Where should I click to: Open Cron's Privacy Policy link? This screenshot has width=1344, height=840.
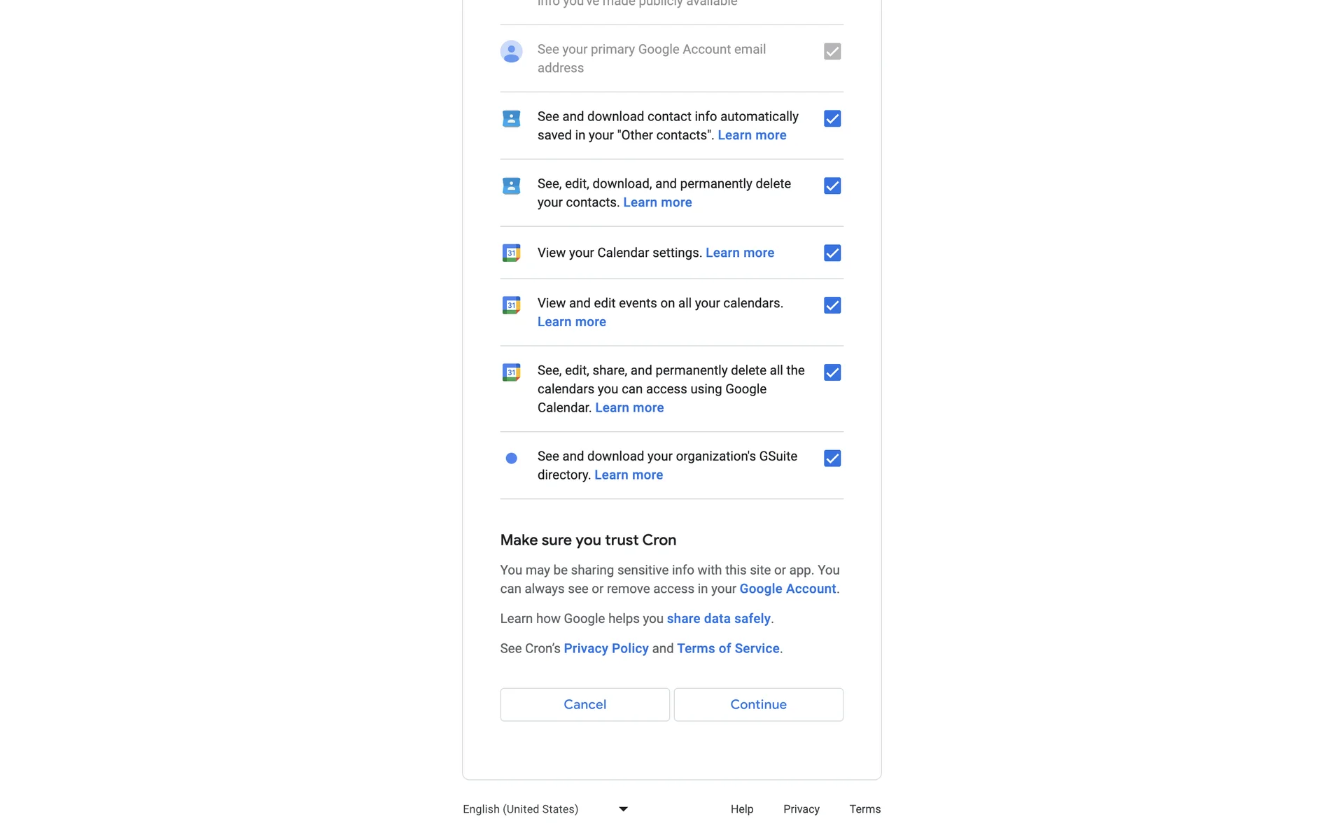click(x=605, y=648)
